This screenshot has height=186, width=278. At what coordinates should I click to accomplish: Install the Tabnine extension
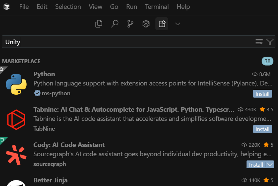262,129
